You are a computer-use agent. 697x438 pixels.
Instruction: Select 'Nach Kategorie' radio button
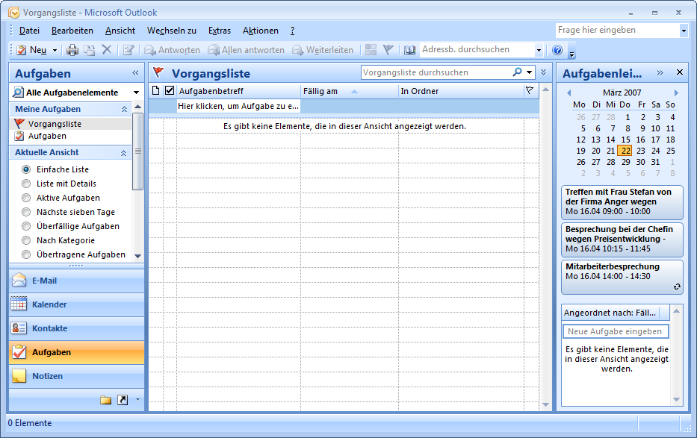click(27, 240)
